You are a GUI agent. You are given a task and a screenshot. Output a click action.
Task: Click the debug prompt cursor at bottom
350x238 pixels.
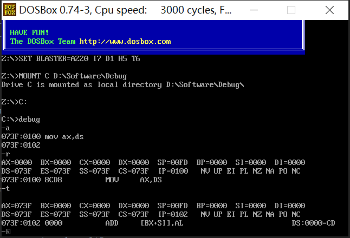8,232
